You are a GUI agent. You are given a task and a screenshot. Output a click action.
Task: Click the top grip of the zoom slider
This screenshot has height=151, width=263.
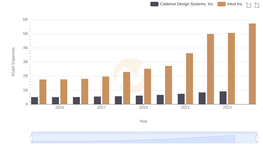tap(144, 132)
